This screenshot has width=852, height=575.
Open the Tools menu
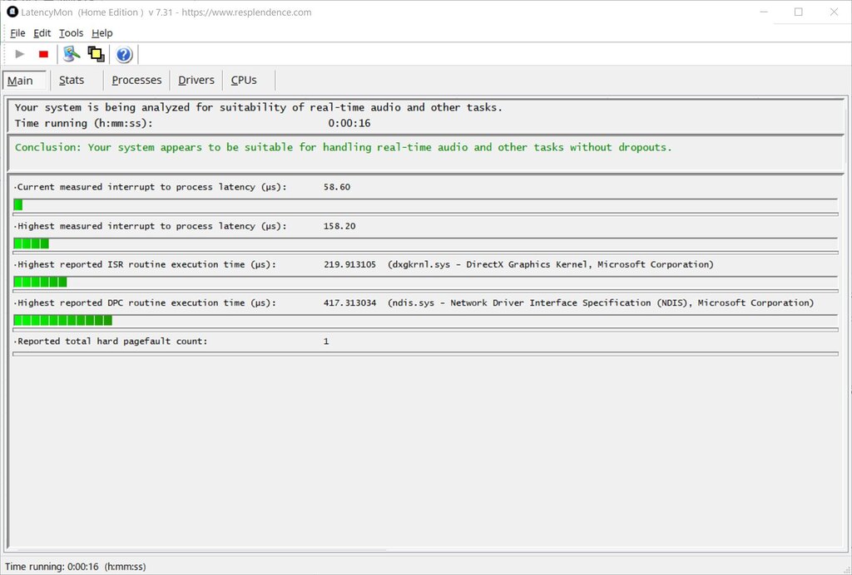(x=71, y=33)
